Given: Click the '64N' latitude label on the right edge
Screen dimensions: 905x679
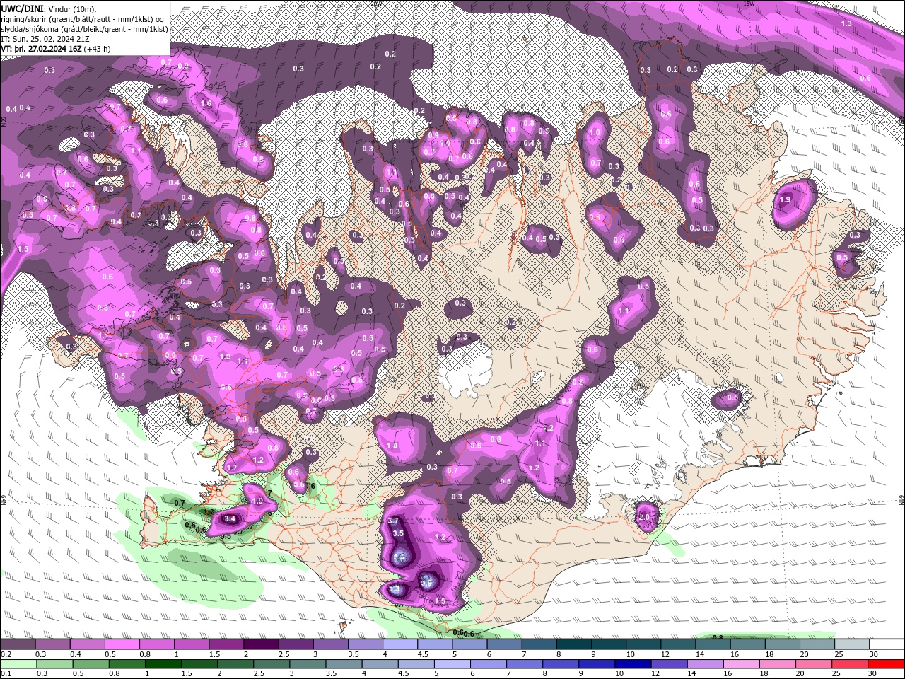Looking at the screenshot, I should (901, 500).
